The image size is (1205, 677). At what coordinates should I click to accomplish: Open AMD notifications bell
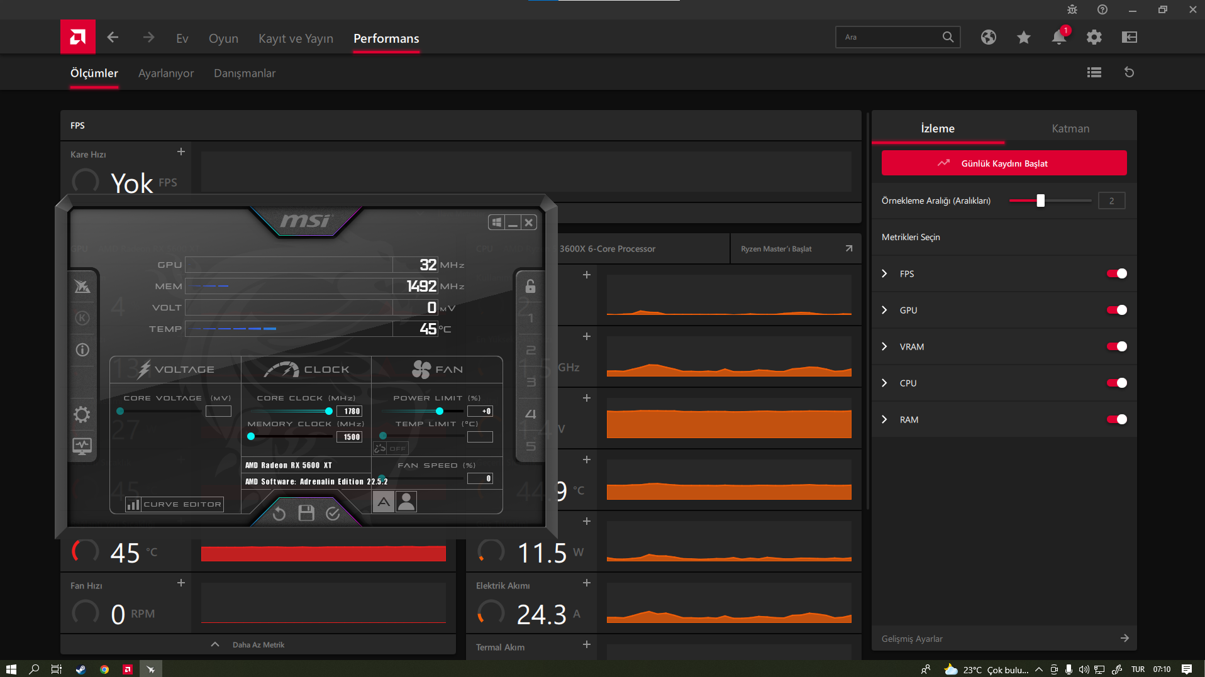pyautogui.click(x=1058, y=37)
